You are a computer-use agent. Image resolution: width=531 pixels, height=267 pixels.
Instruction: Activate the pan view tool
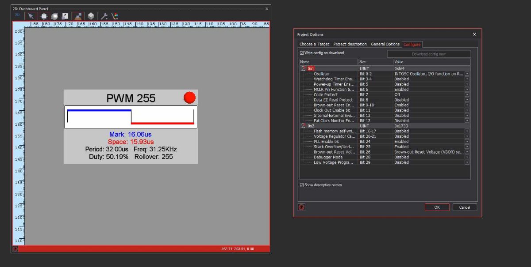point(44,16)
